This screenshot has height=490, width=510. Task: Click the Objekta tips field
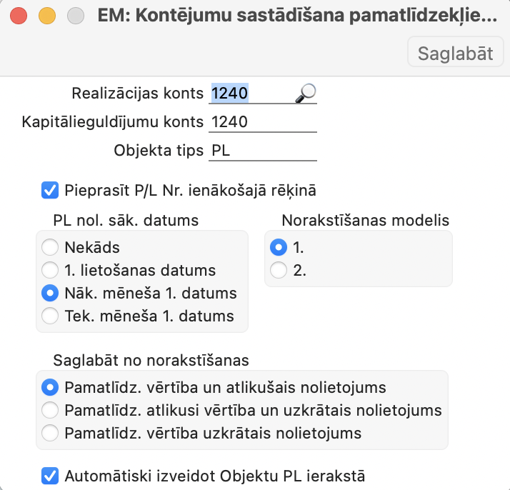click(x=263, y=151)
